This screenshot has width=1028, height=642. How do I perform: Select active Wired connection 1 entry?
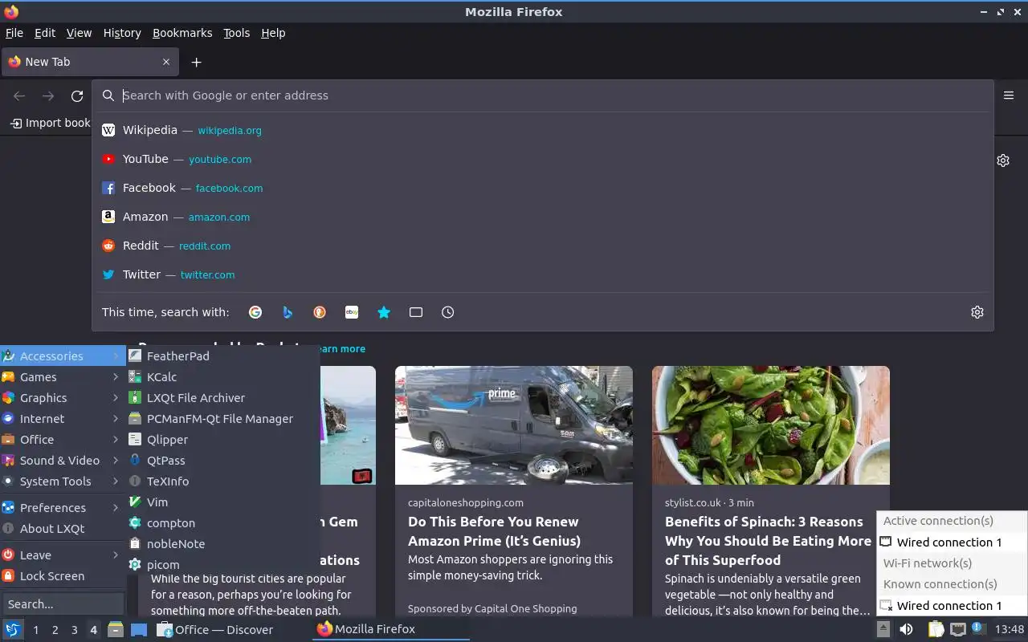(951, 542)
